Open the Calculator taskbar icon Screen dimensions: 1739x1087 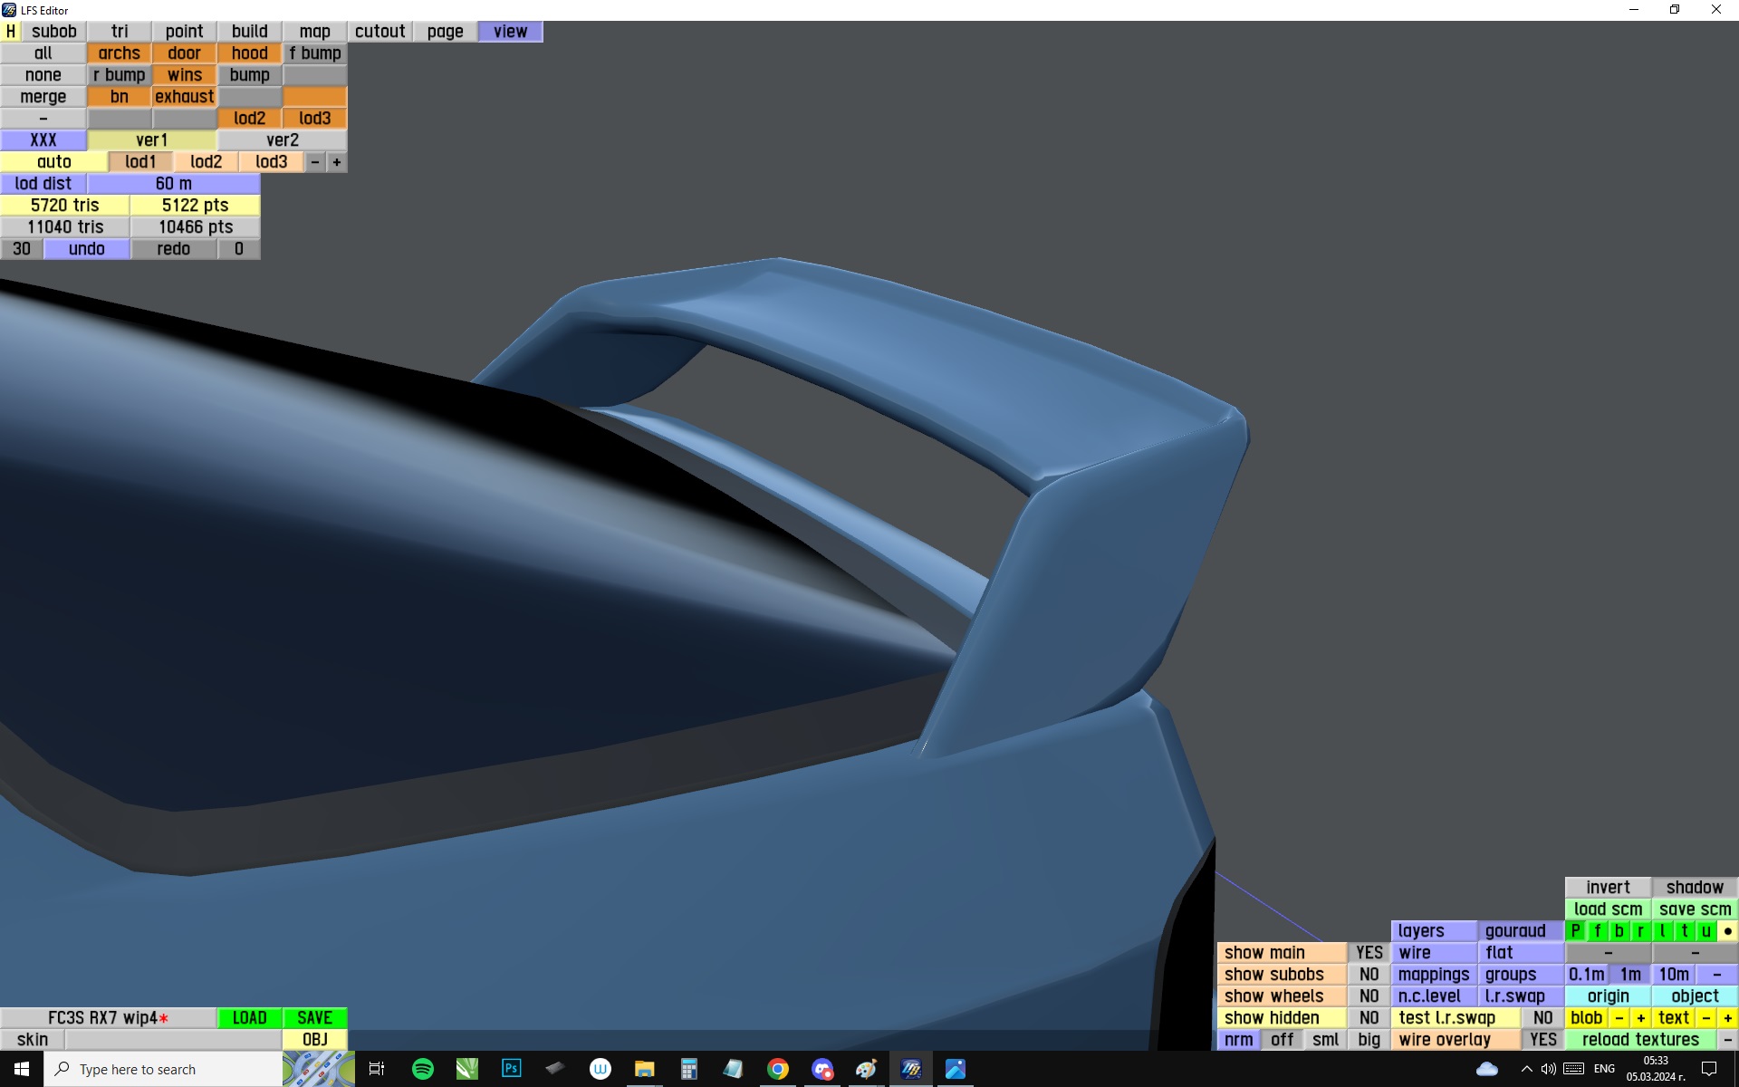[x=688, y=1069]
